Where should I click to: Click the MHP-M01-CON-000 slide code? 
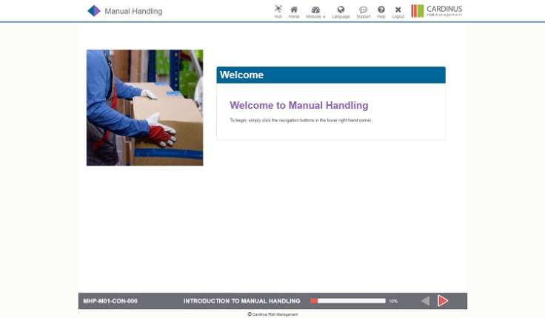coord(110,301)
